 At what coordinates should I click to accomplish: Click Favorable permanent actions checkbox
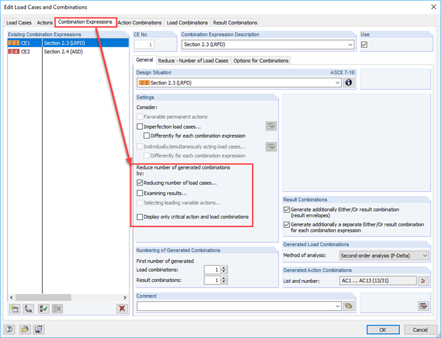pos(140,117)
